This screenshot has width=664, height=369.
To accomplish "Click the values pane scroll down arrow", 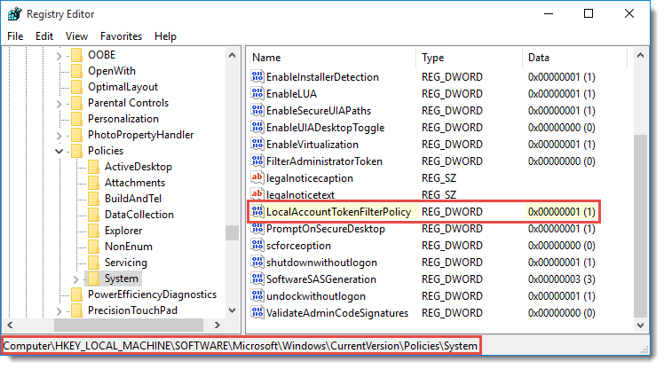I will coord(640,325).
